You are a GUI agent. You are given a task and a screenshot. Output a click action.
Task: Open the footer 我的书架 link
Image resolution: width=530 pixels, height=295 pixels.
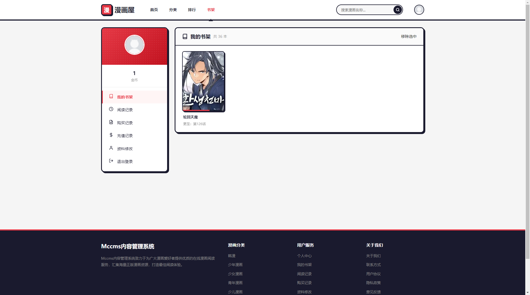[304, 265]
